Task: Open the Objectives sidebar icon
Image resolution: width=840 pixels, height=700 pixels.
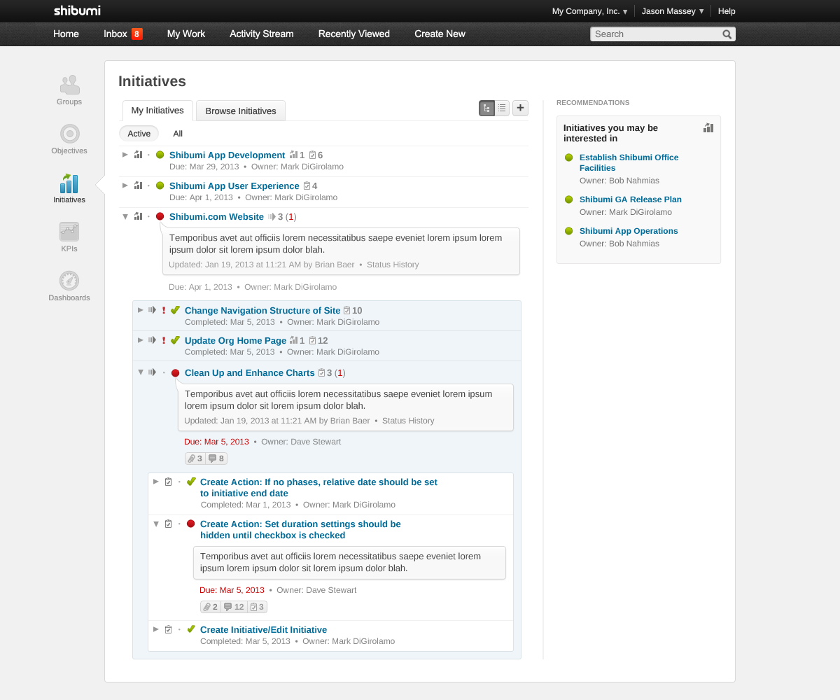Action: [69, 134]
